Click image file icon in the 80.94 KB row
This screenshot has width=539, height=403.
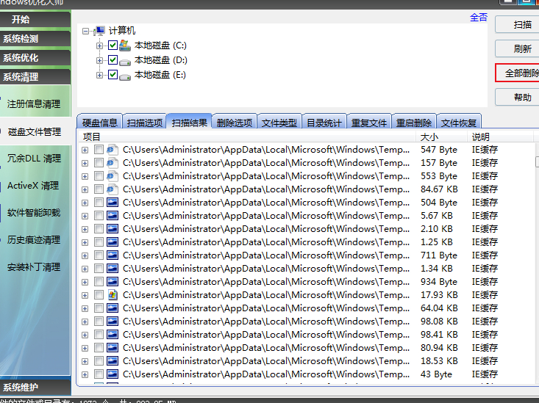coord(113,348)
